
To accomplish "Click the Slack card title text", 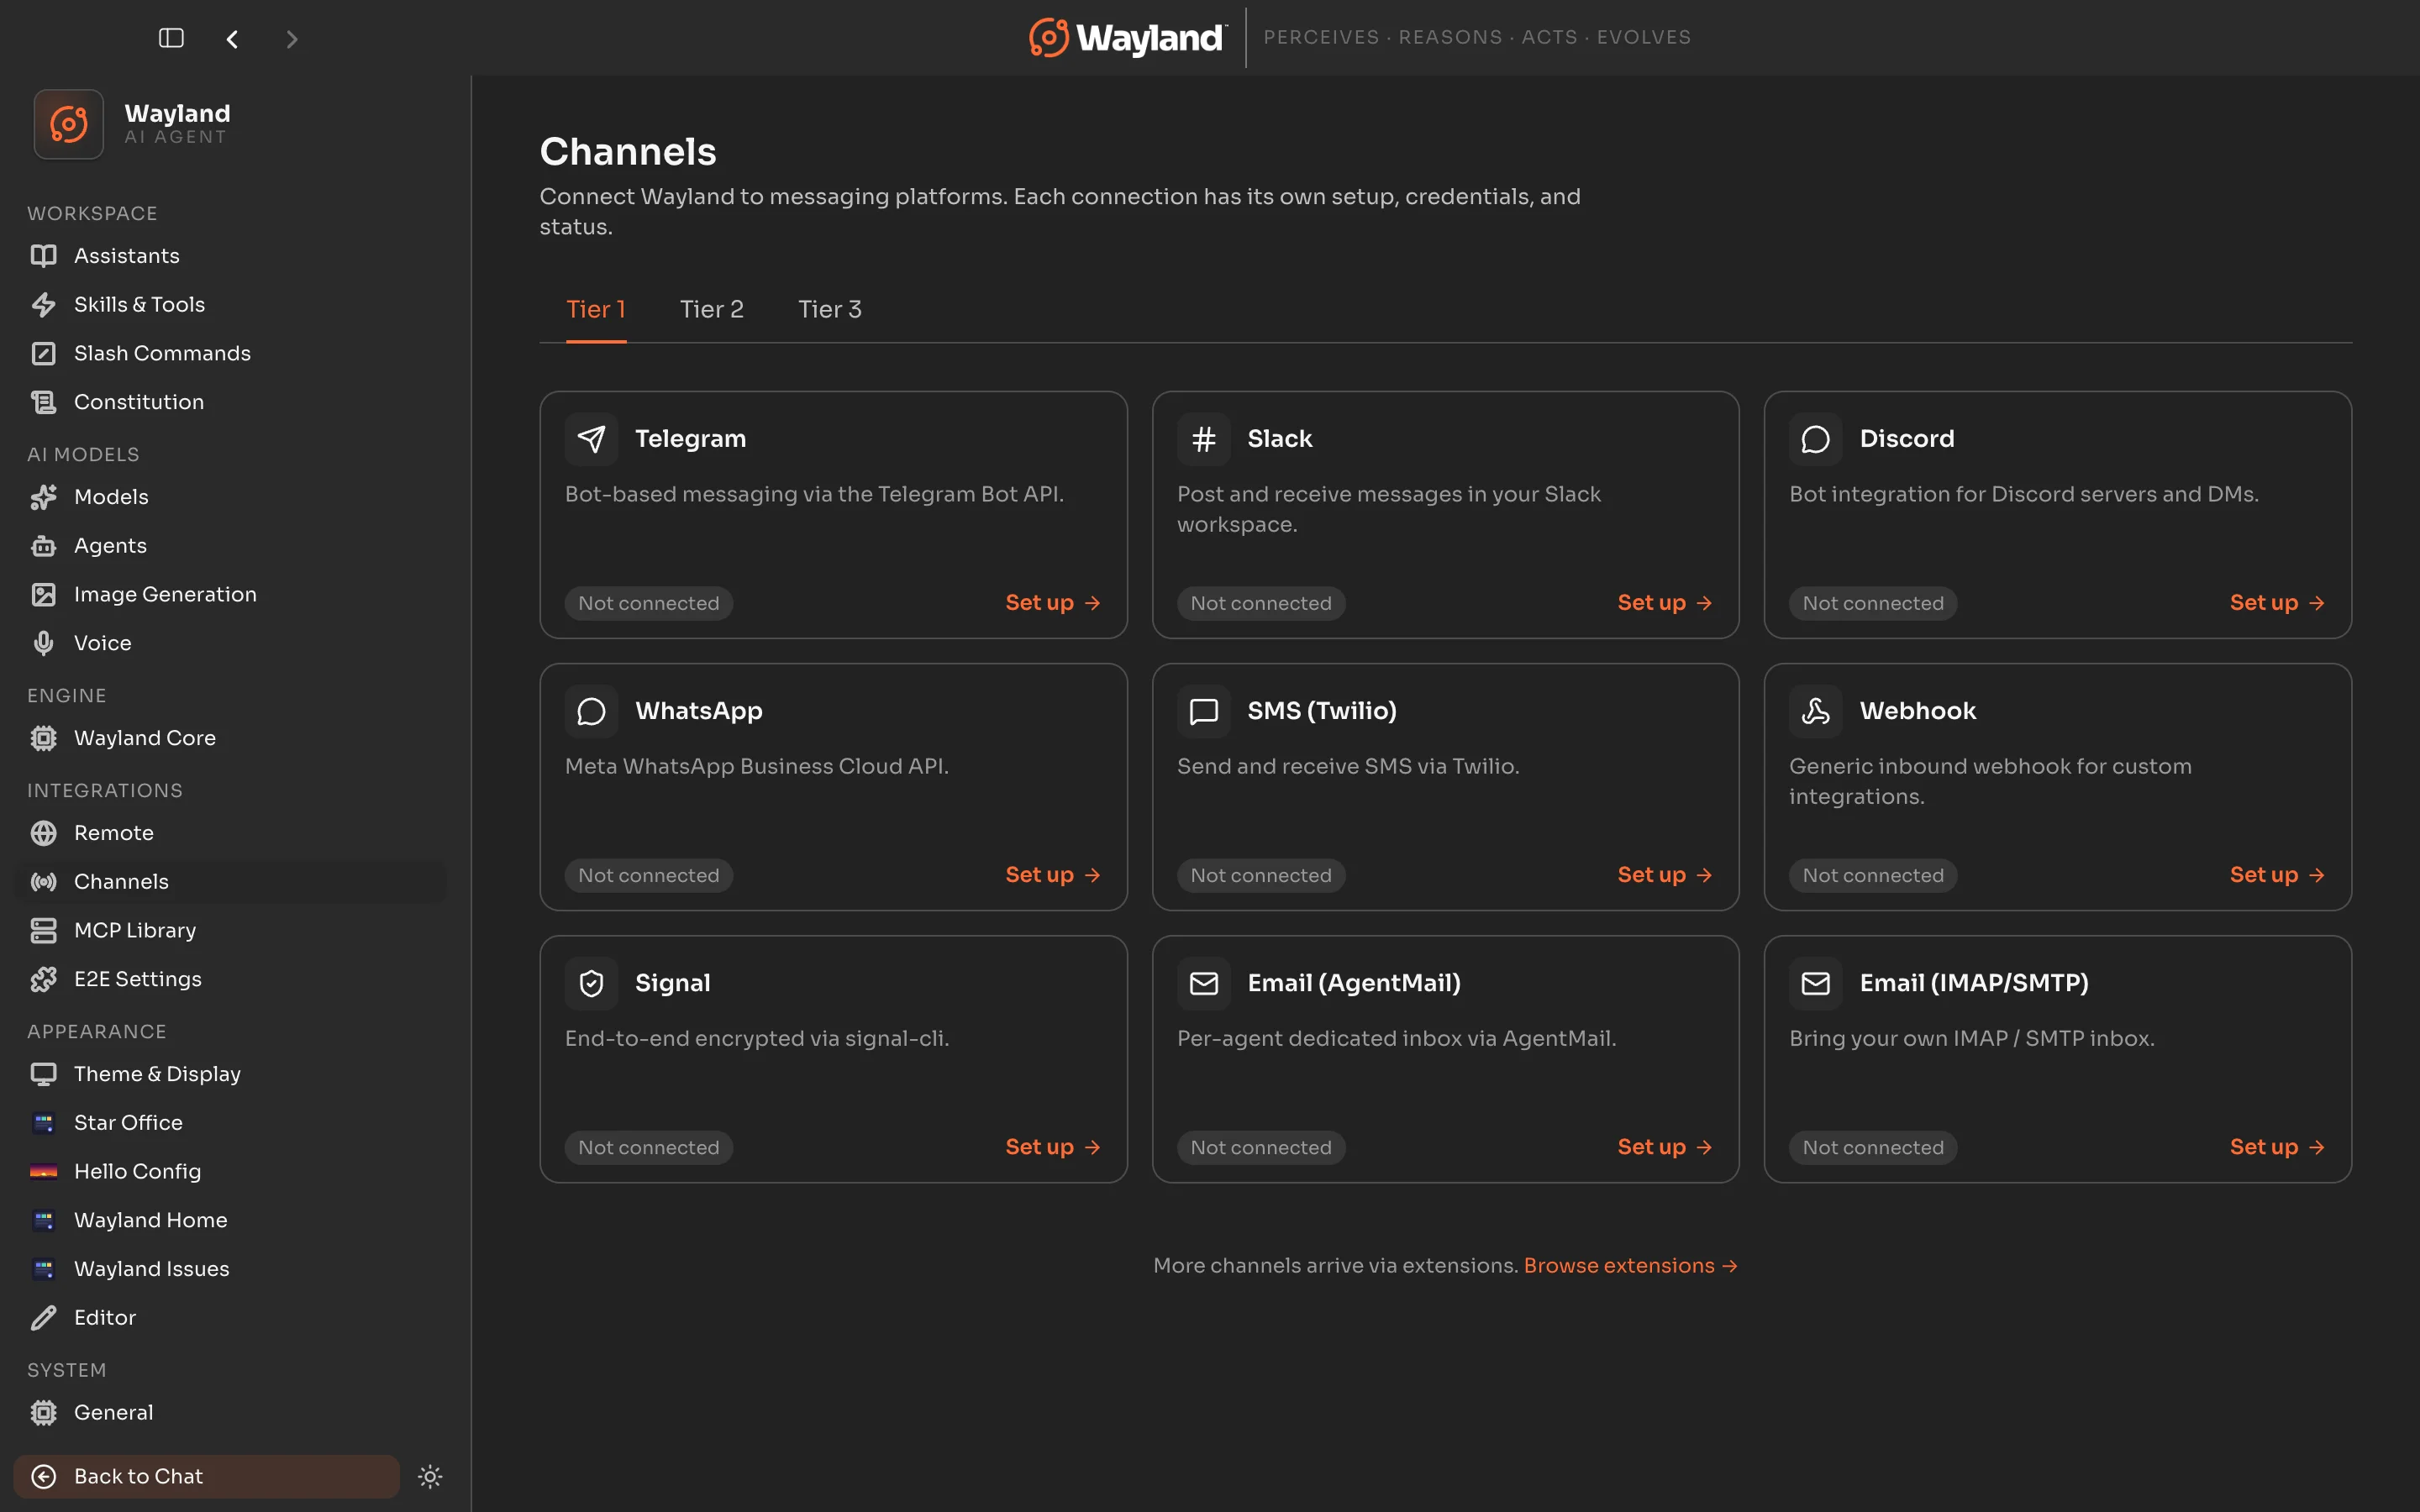I will [1279, 439].
